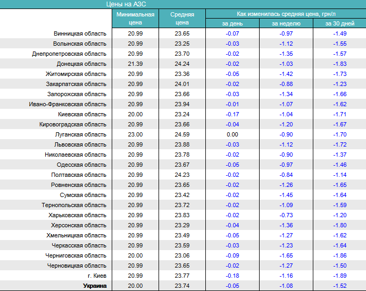Select the 'Киевская область' row label
Image resolution: width=366 pixels, height=291 pixels.
click(82, 114)
